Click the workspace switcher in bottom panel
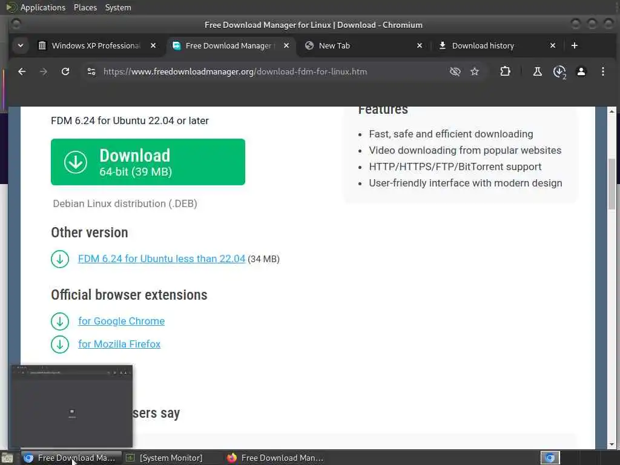Screen dimensions: 620x465 pos(550,458)
